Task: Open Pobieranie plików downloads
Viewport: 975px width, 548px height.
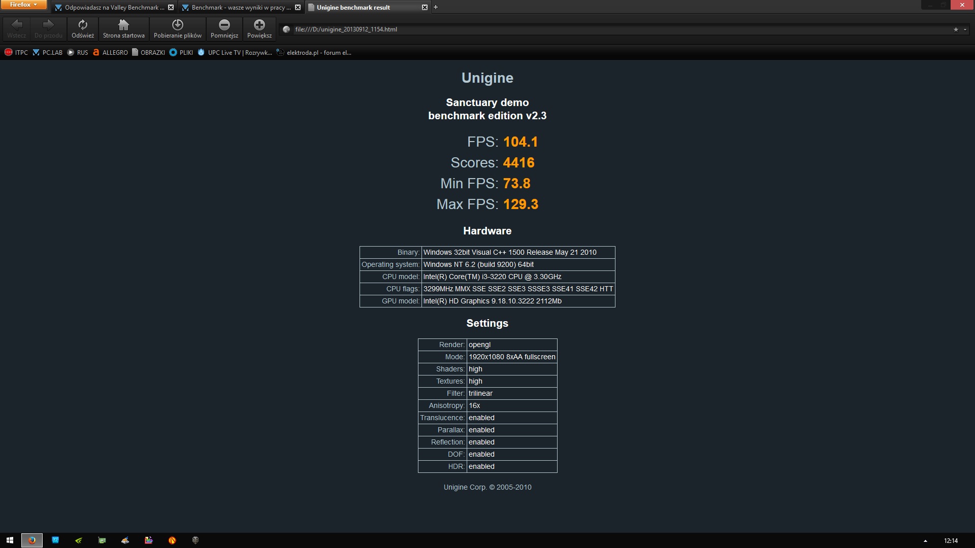Action: [x=177, y=28]
